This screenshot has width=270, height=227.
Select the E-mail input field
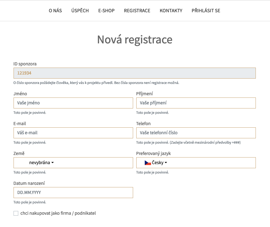73,133
